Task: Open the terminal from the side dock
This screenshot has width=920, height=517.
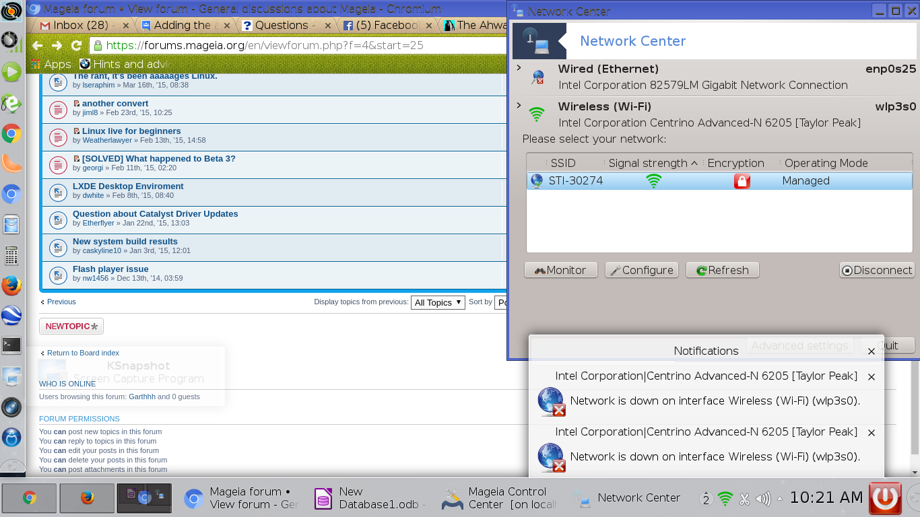Action: tap(11, 345)
